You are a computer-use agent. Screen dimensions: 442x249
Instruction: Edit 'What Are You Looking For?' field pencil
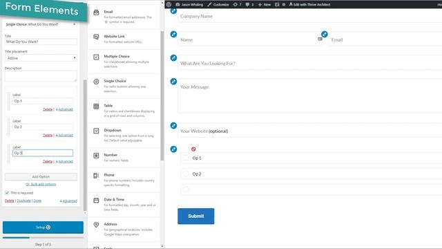tap(173, 58)
